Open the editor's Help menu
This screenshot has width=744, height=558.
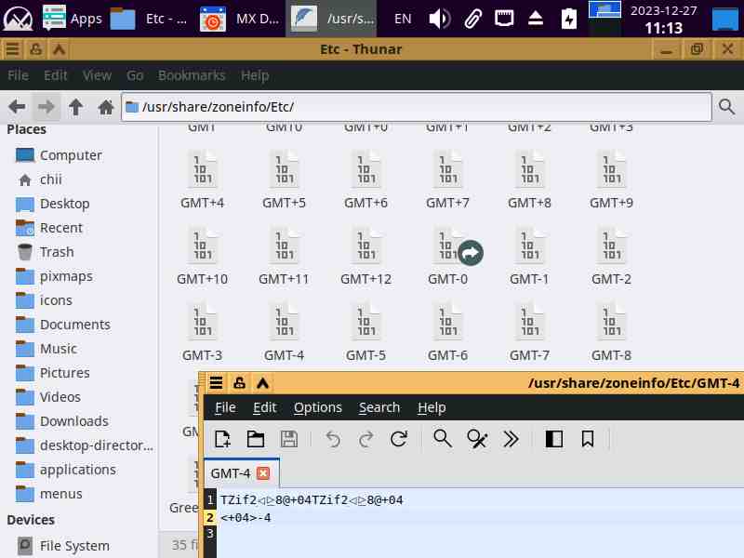click(x=432, y=407)
